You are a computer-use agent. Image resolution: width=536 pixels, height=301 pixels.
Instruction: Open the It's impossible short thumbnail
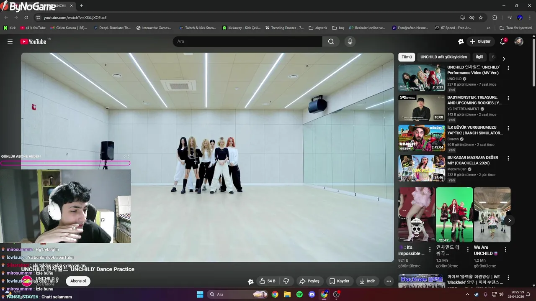(x=417, y=214)
